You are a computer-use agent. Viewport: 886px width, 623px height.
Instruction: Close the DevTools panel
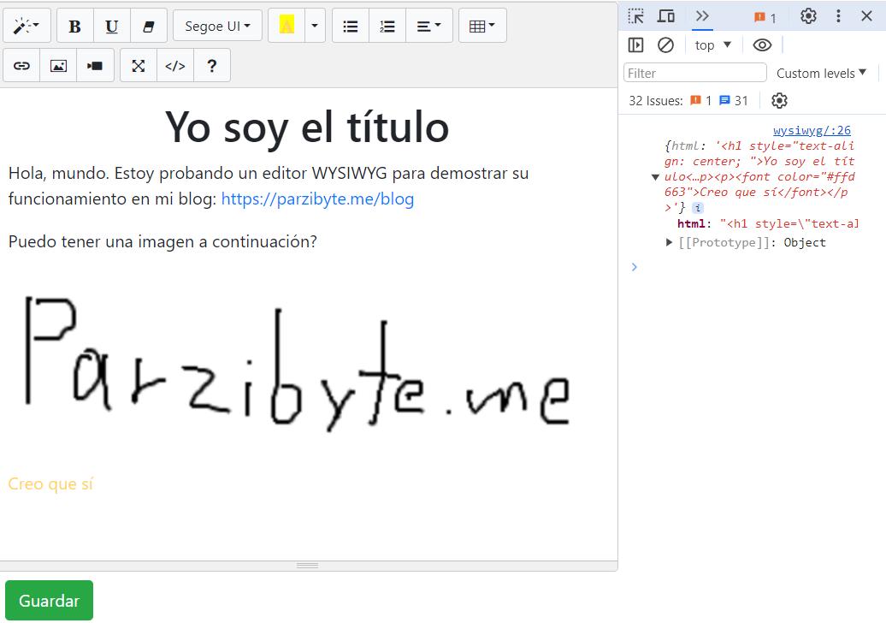click(x=867, y=15)
